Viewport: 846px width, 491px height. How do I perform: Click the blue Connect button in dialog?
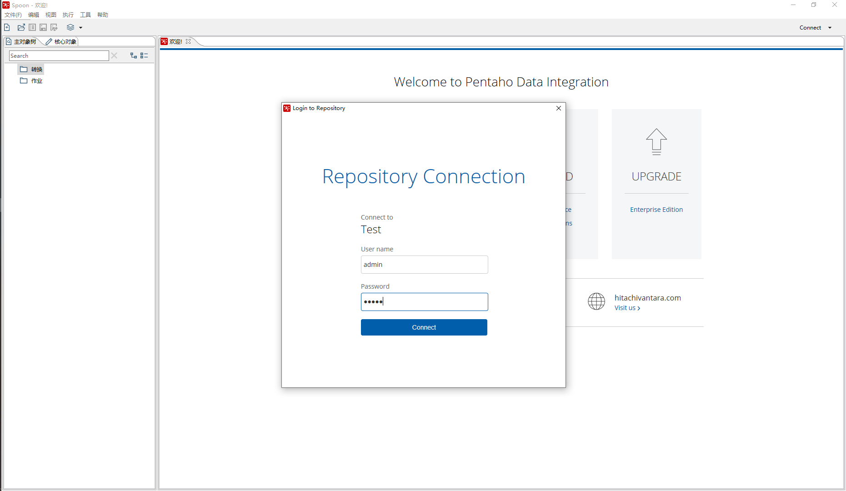coord(424,327)
